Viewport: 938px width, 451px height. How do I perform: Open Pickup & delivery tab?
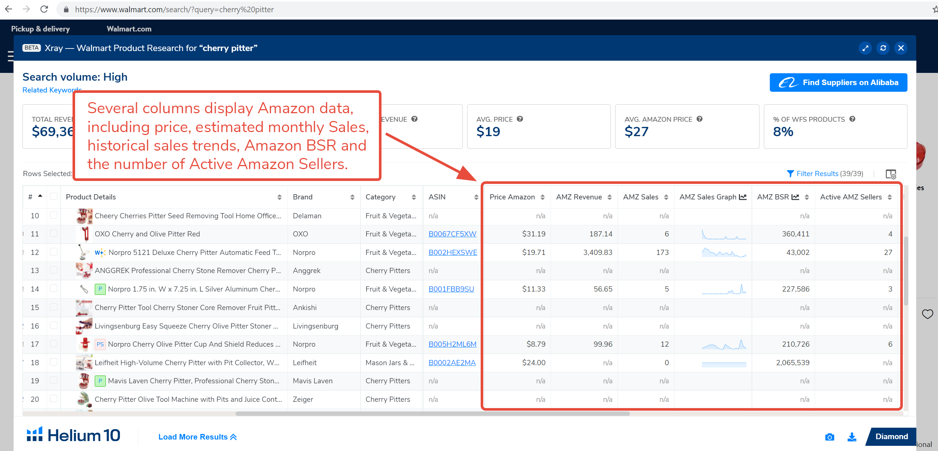point(40,29)
